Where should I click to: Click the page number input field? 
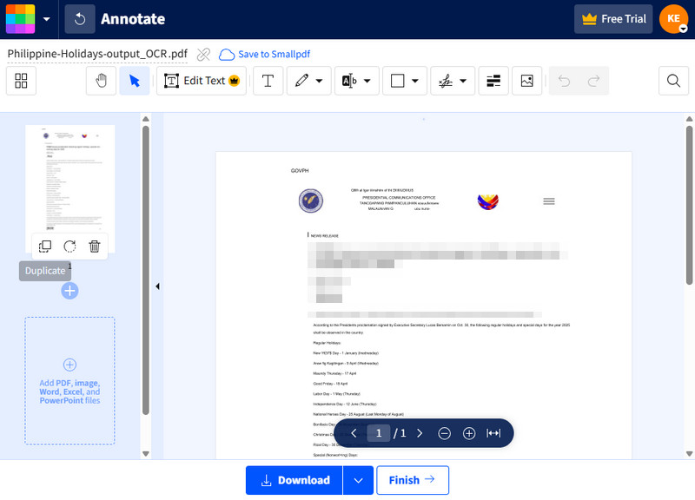378,433
